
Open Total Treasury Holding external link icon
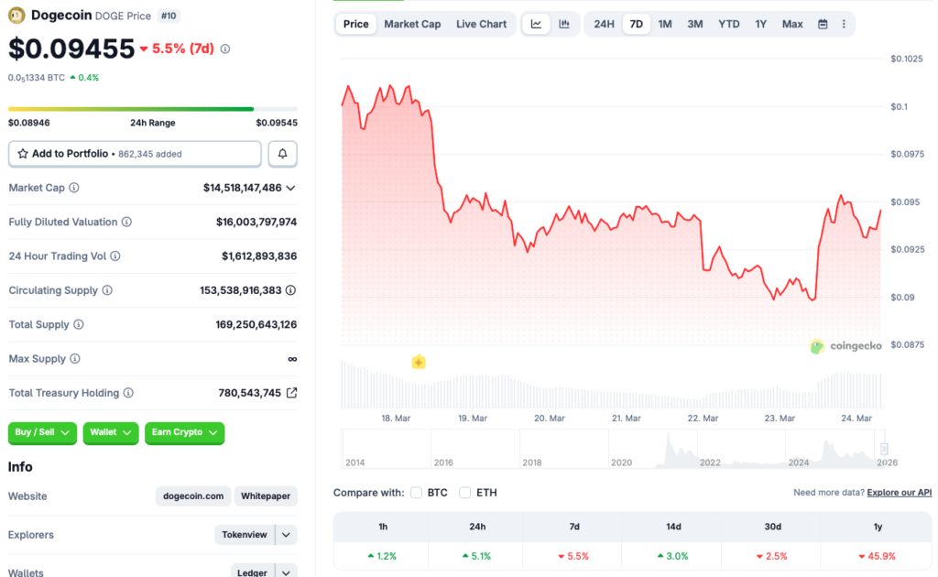click(293, 392)
